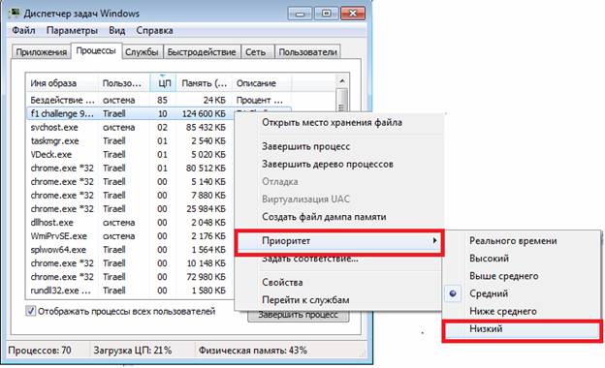
Task: Switch to the Процессы tab
Action: 96,51
